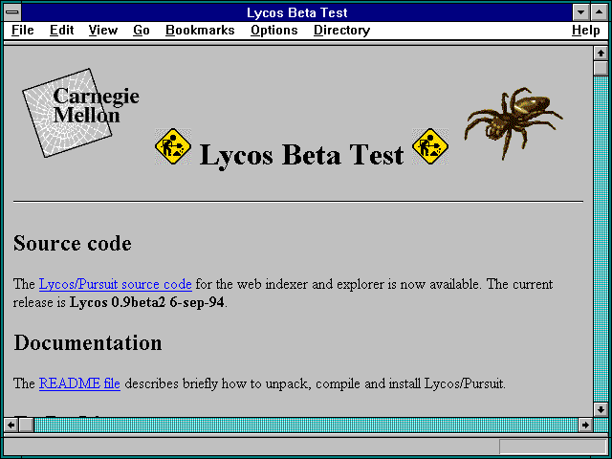Open the Bookmarks menu
Viewport: 612px width, 459px height.
200,31
